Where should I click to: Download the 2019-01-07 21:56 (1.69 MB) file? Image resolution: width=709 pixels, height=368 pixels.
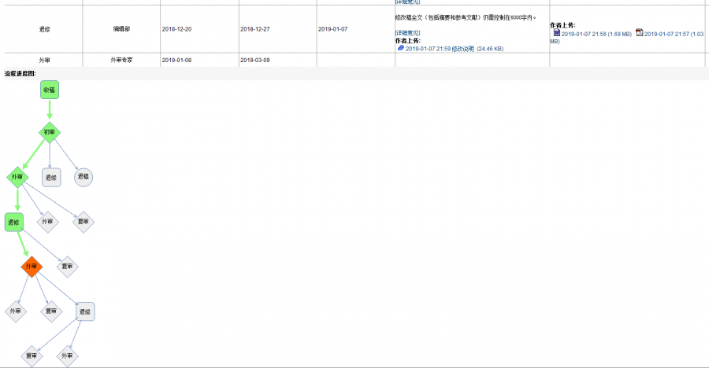click(596, 34)
